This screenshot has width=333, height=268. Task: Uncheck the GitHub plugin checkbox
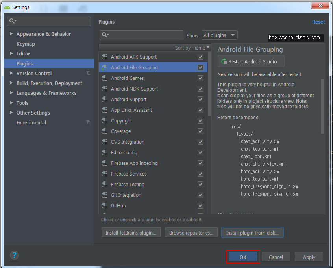pos(200,205)
